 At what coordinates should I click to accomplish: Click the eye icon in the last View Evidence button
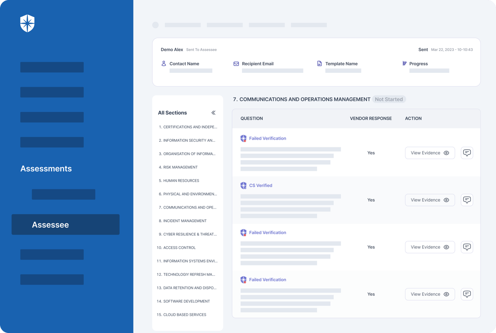click(446, 294)
